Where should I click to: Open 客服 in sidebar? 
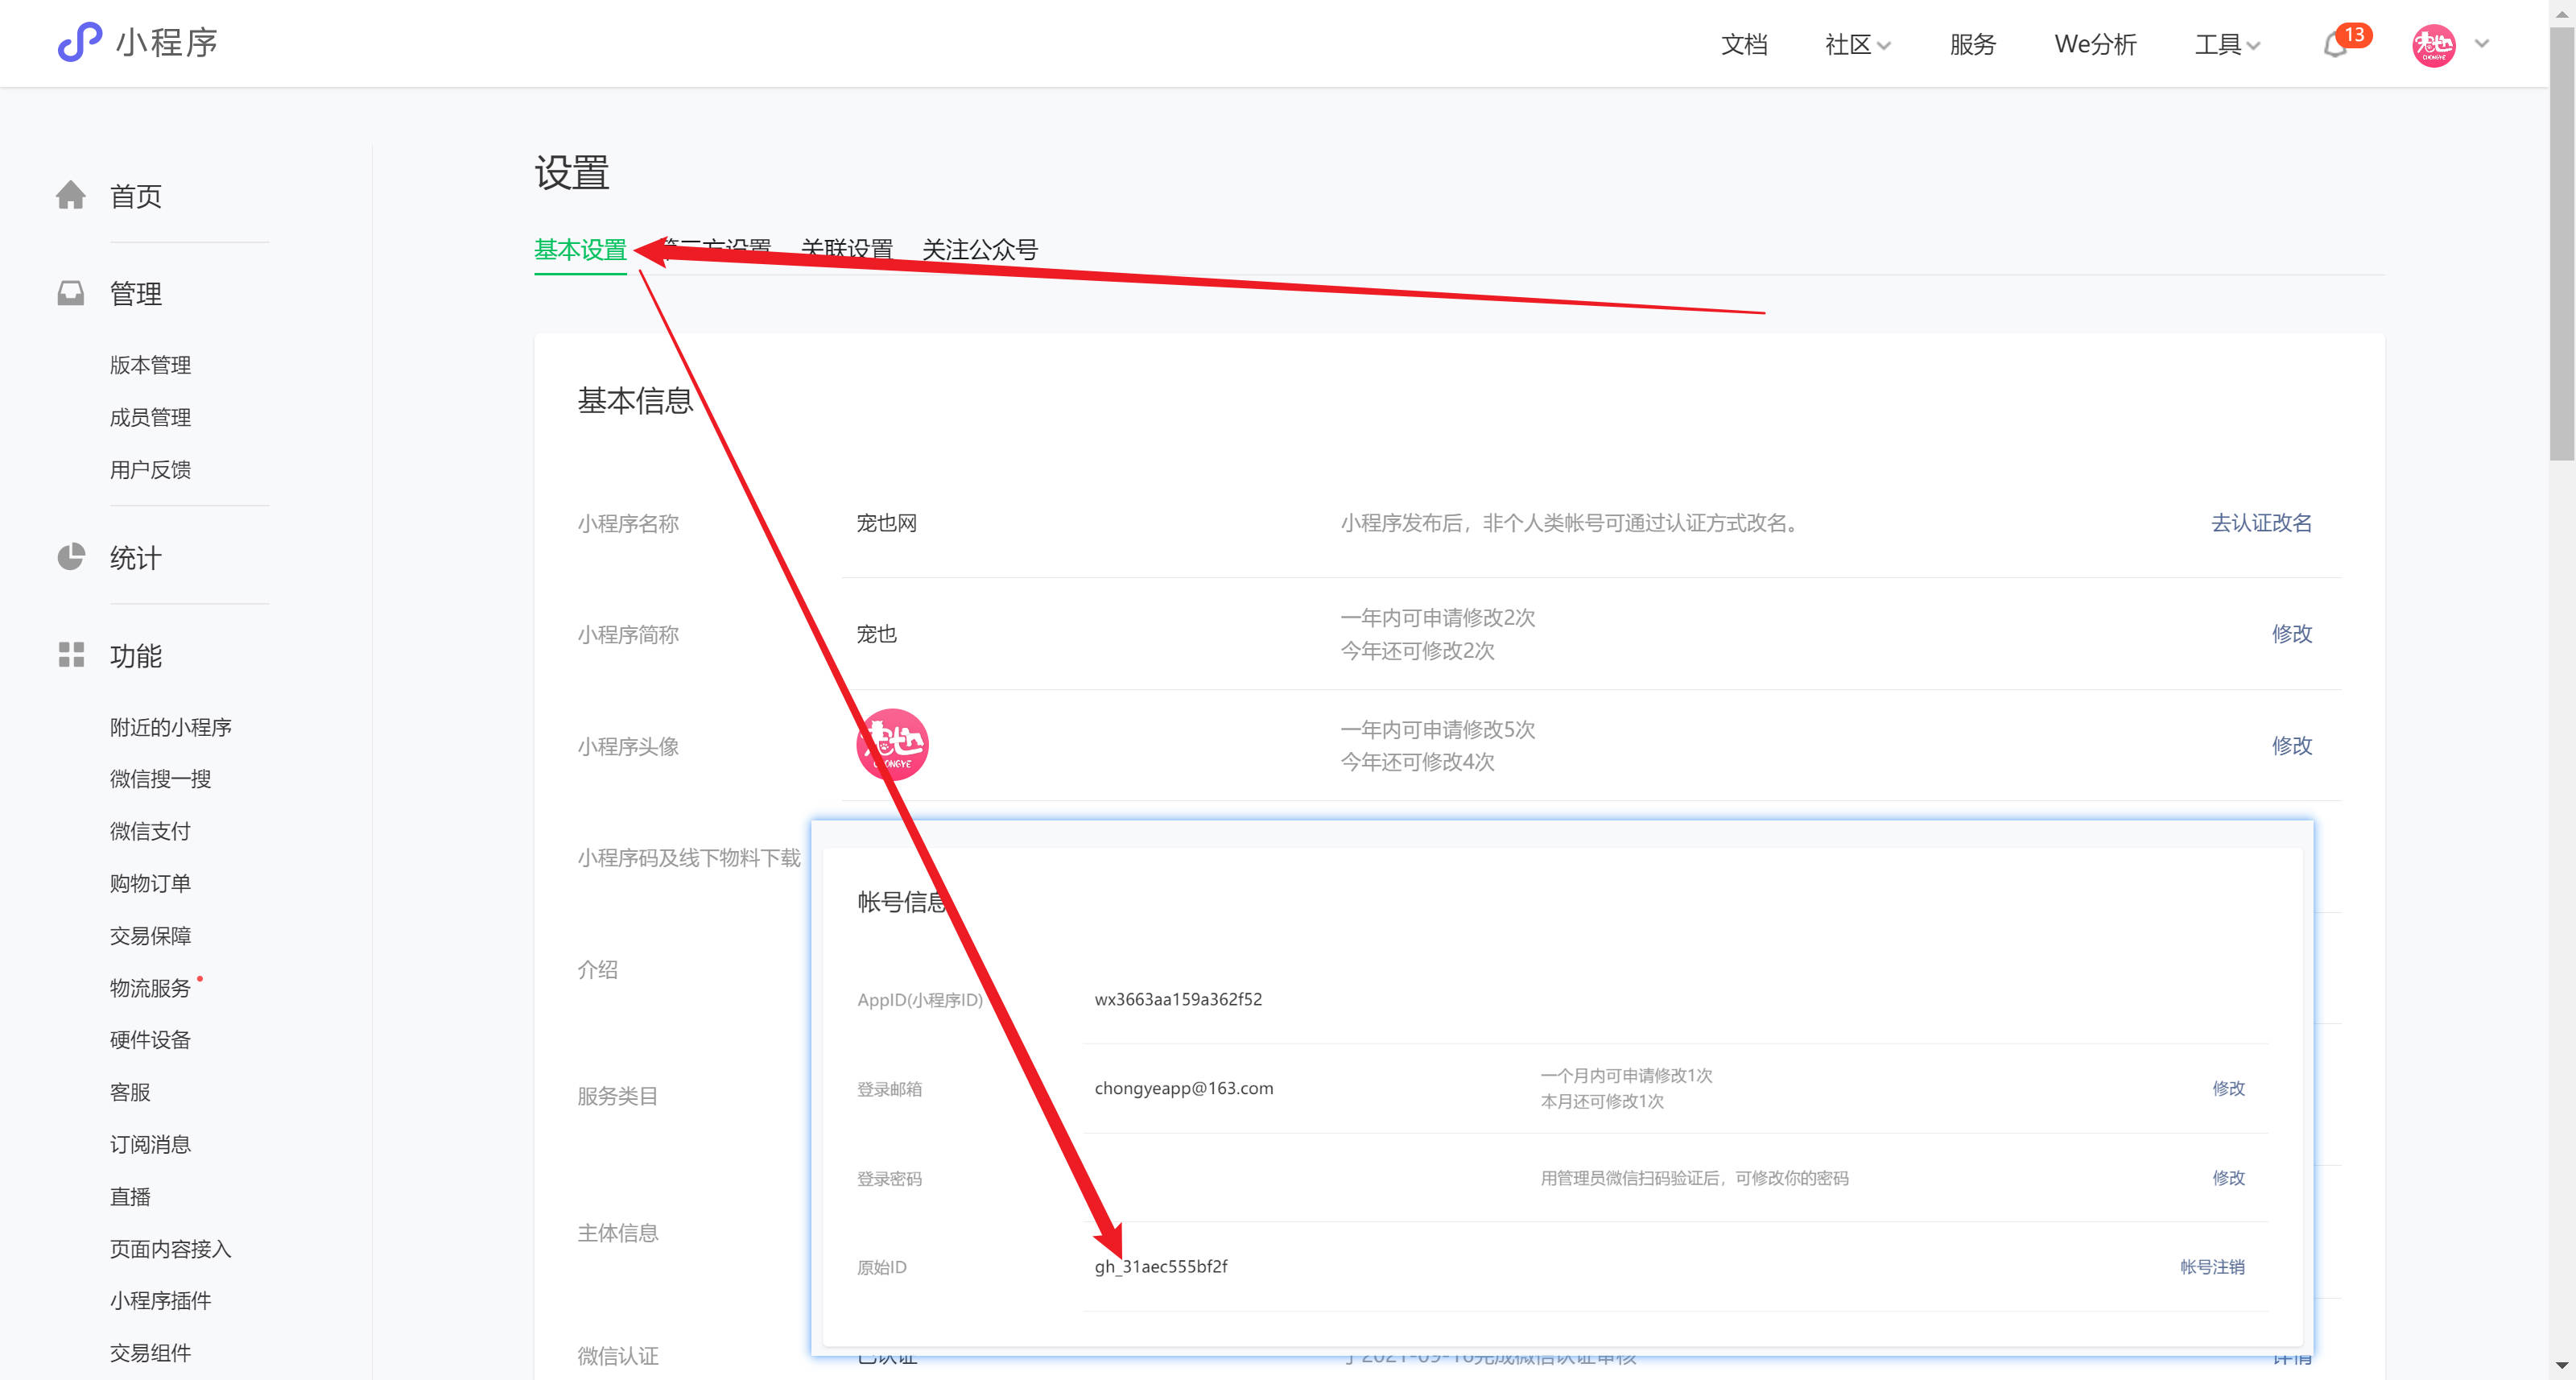(x=130, y=1092)
